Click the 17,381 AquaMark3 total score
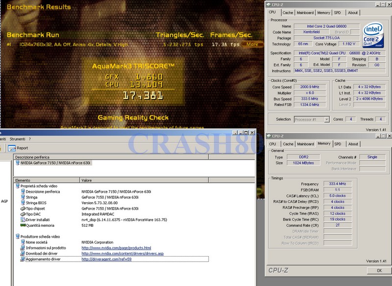This screenshot has height=286, width=392. point(143,95)
